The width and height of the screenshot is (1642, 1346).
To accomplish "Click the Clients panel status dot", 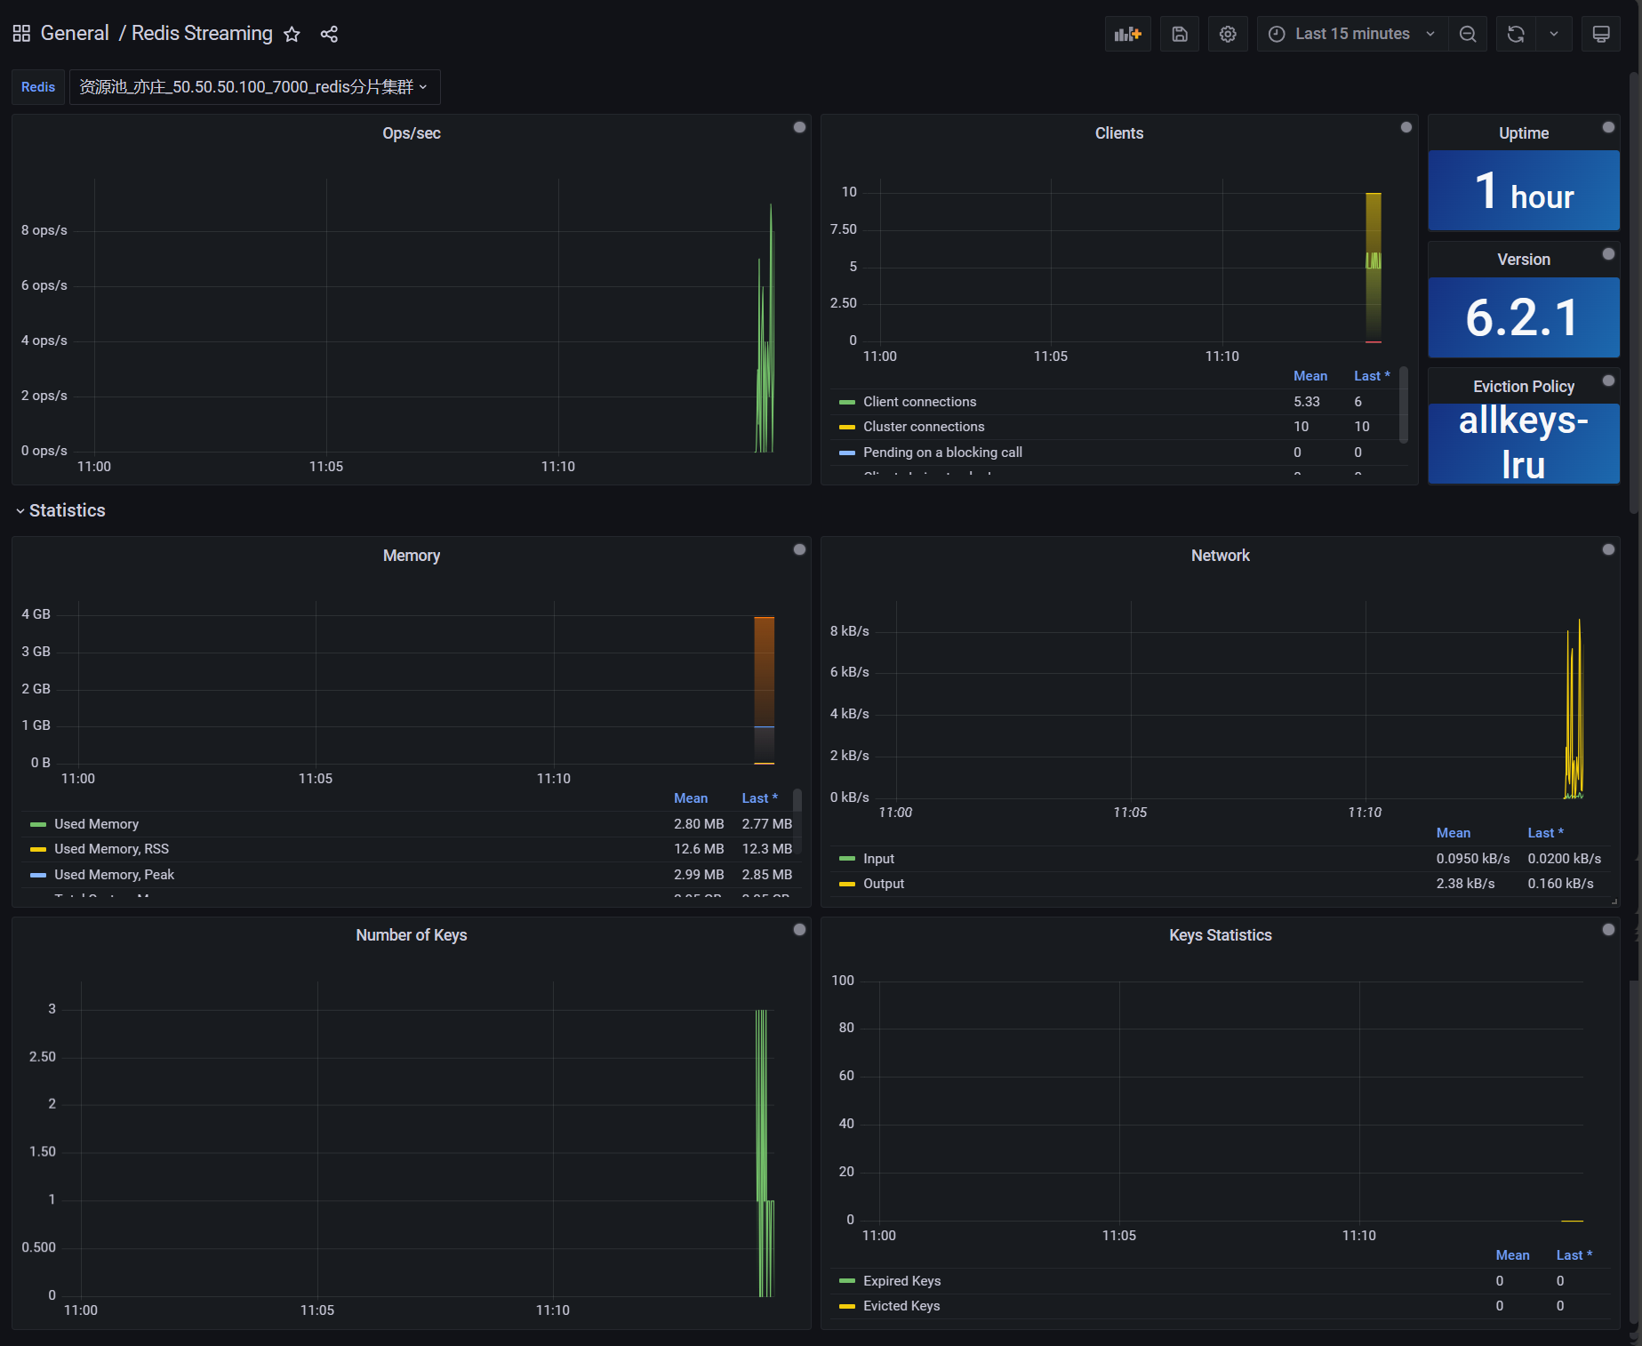I will click(x=1406, y=127).
